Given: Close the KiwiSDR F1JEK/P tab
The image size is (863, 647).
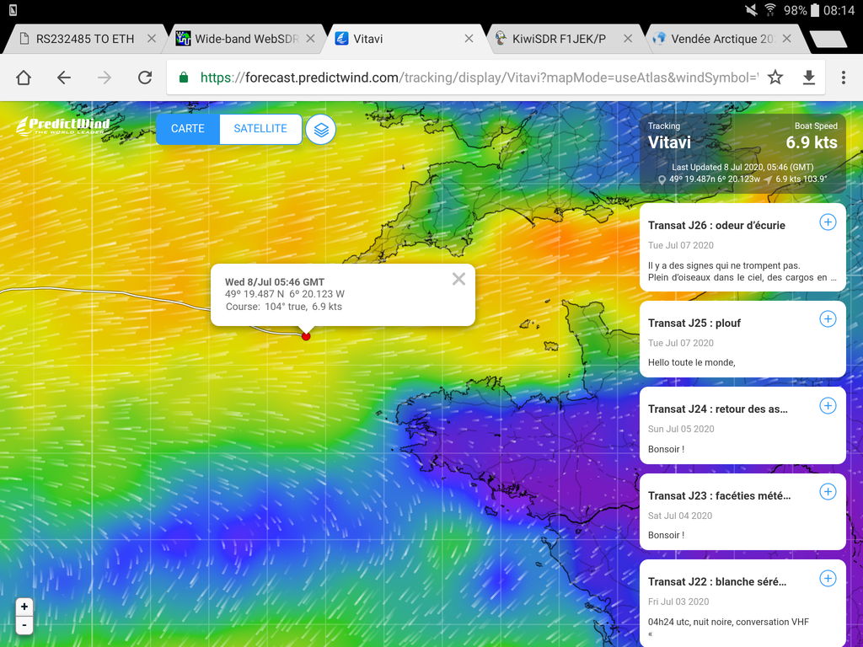Looking at the screenshot, I should 627,39.
